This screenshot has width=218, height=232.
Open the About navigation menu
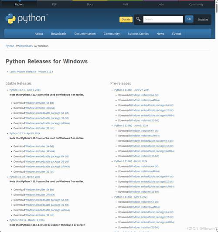(39, 34)
